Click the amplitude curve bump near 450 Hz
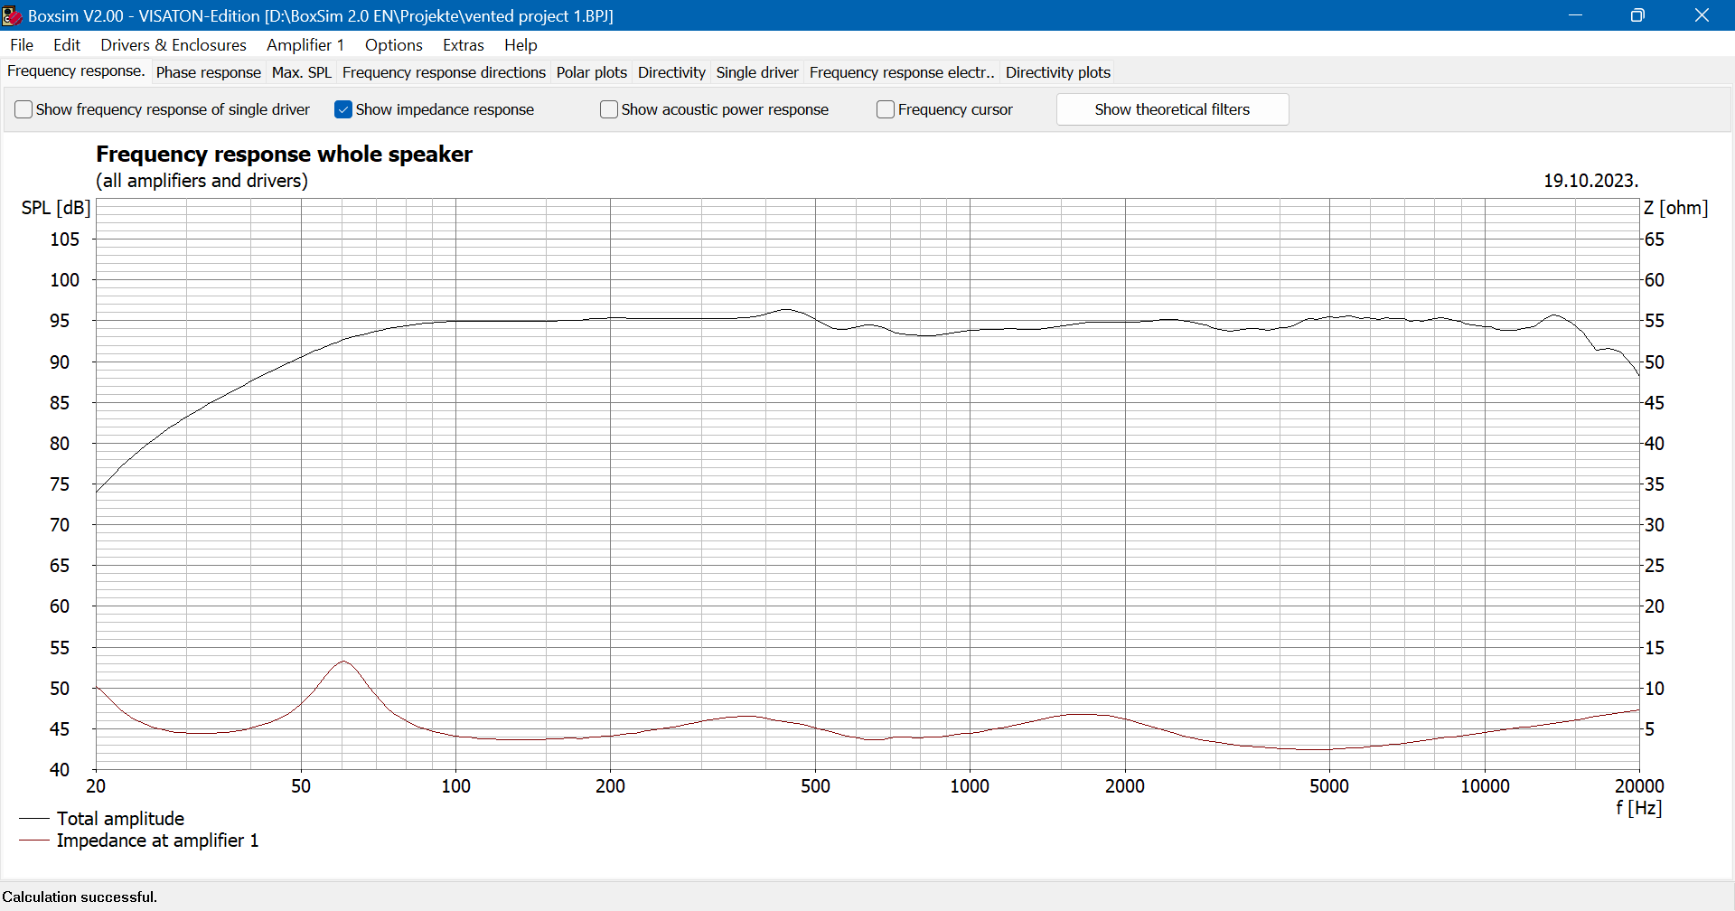The image size is (1735, 911). 785,310
